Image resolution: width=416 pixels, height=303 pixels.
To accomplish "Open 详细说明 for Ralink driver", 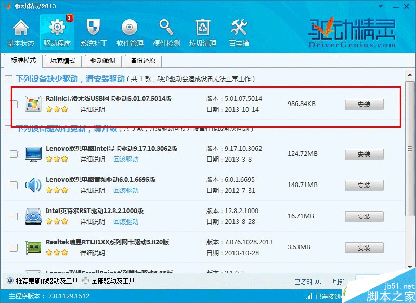I will tap(93, 110).
